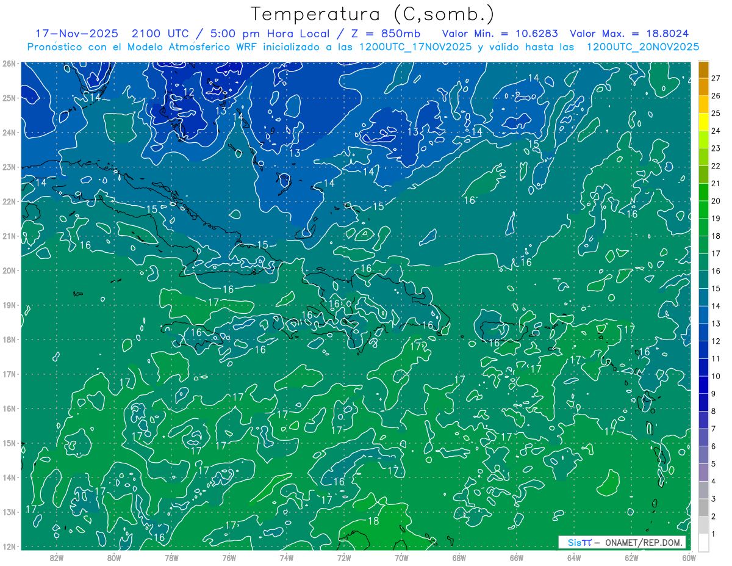
Task: Click the "14N" latitude axis label
Action: [x=9, y=477]
